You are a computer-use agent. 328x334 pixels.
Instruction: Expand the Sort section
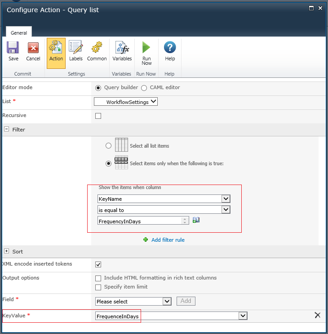pos(7,251)
